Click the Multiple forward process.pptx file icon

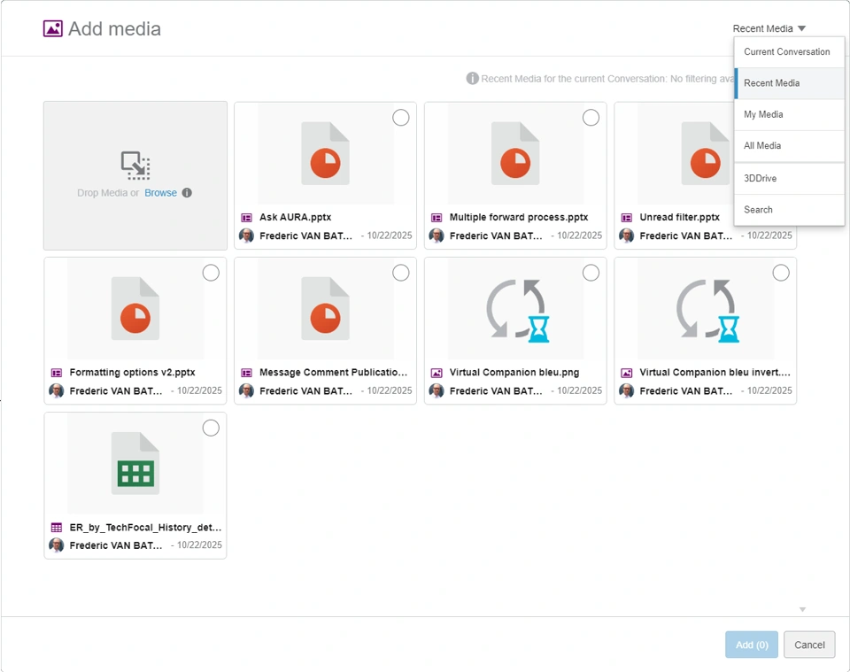pos(515,154)
